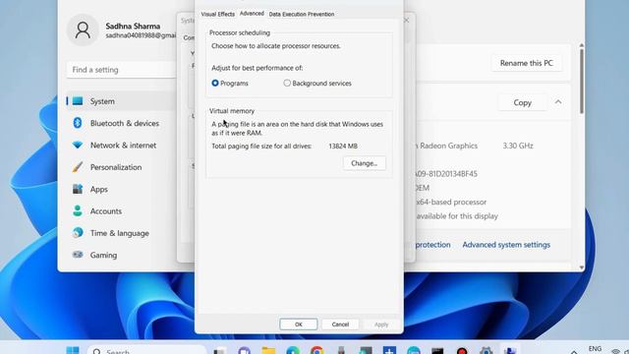629x354 pixels.
Task: Click the Network wifi icon in sidebar
Action: [78, 145]
